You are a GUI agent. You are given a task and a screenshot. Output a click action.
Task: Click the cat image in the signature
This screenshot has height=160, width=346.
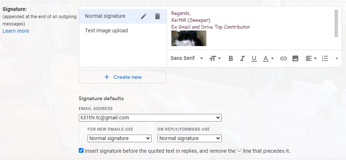click(x=189, y=38)
